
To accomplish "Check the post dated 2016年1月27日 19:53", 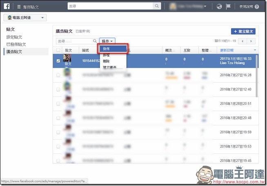I will 58,146.
